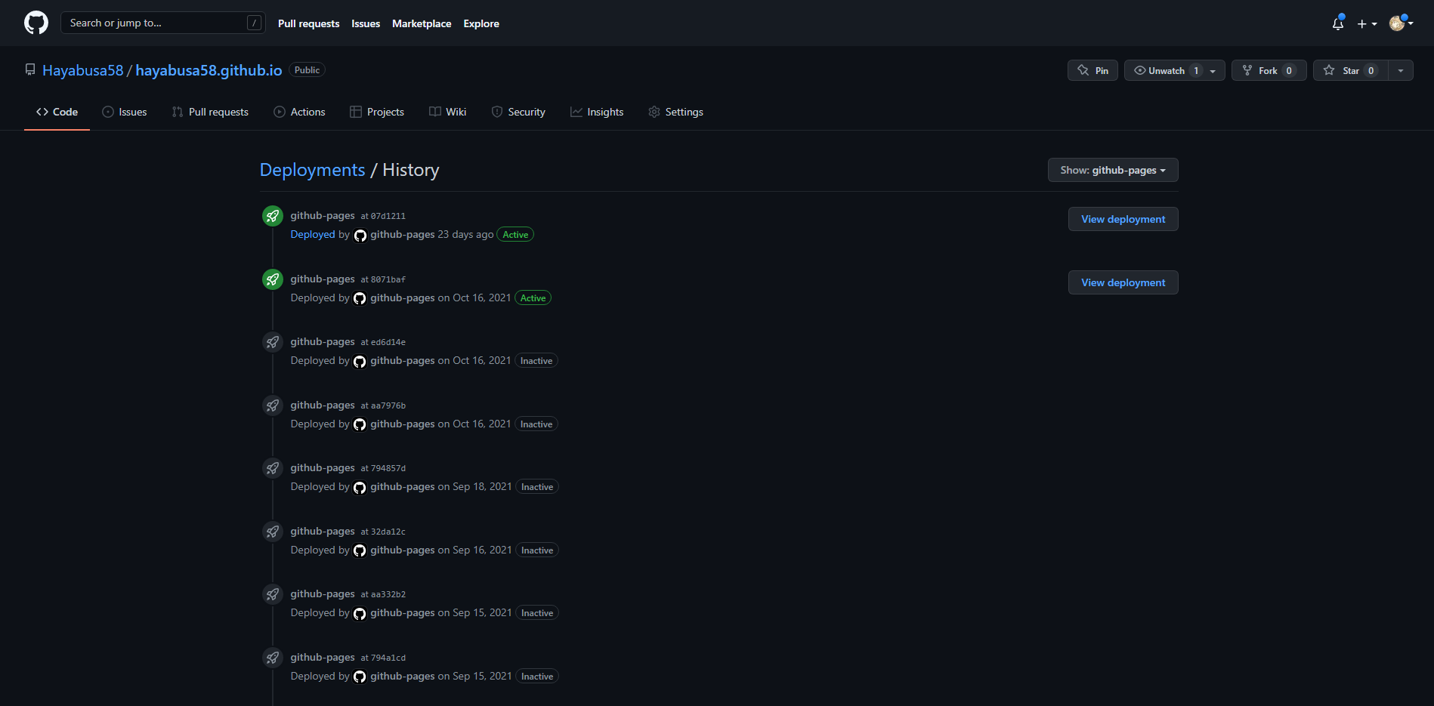Star the repository

pyautogui.click(x=1351, y=70)
